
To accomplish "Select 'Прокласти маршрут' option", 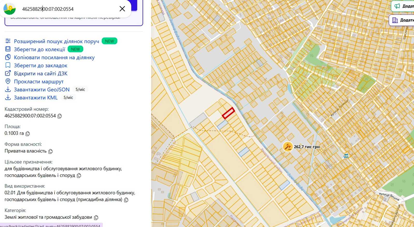I will [39, 82].
